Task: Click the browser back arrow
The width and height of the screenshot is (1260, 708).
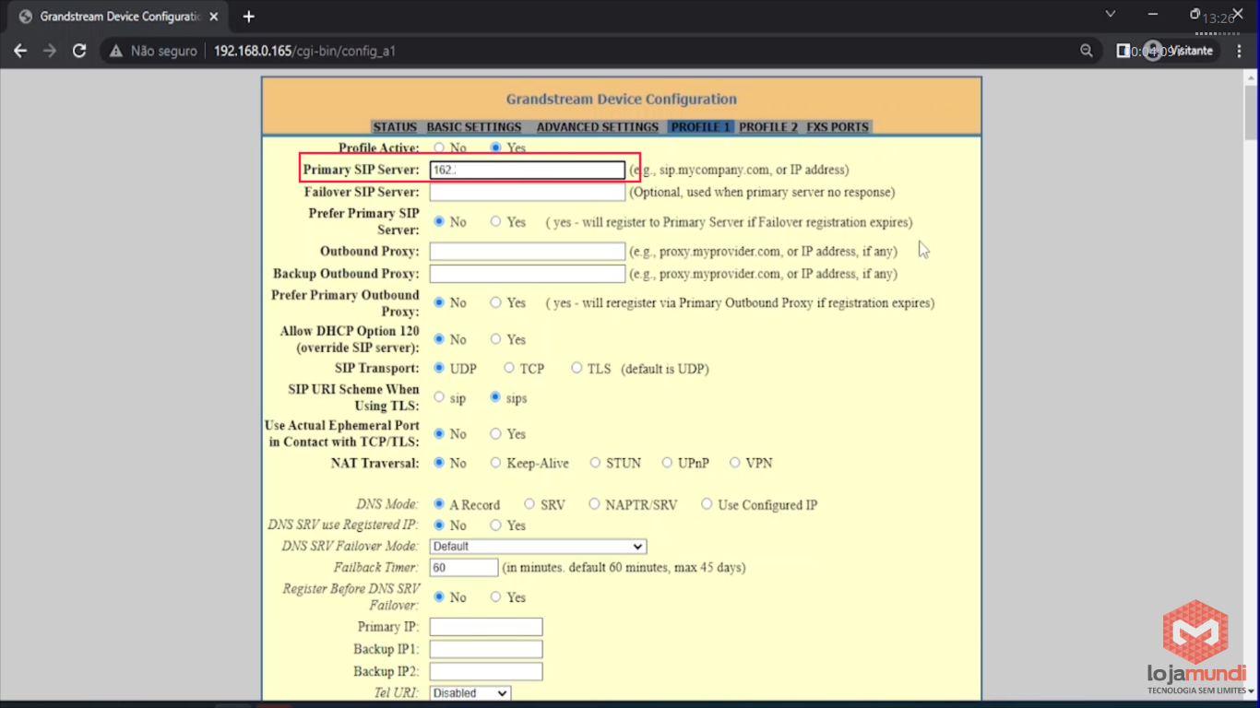Action: [x=20, y=51]
